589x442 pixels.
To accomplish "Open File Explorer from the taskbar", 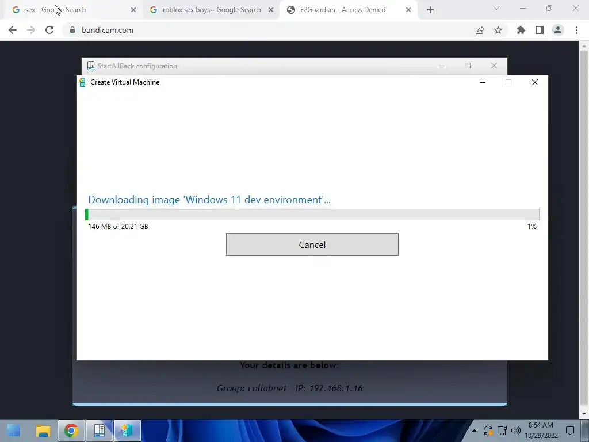I will 43,430.
